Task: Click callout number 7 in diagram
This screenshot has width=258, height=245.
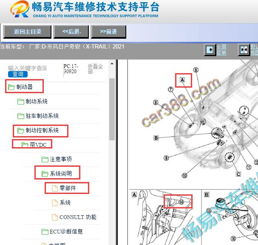Action: coord(170,89)
